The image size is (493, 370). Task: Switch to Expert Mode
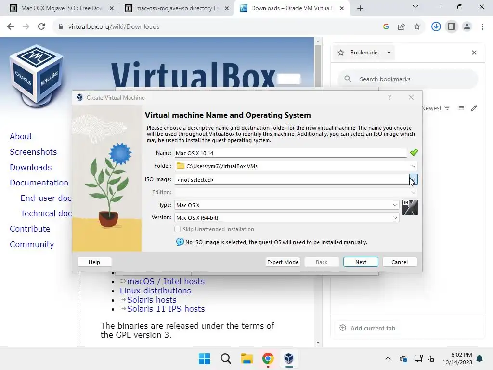[283, 262]
